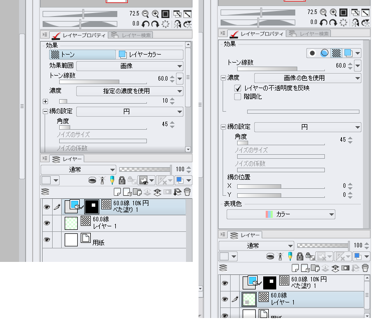Hide レイヤー 1 eye in left screenshot

pos(47,223)
